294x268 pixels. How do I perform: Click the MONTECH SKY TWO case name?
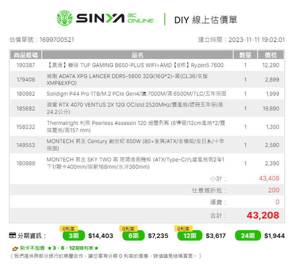[136, 163]
